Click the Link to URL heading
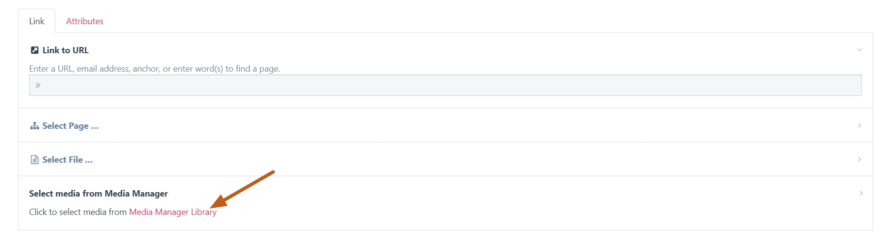 66,50
